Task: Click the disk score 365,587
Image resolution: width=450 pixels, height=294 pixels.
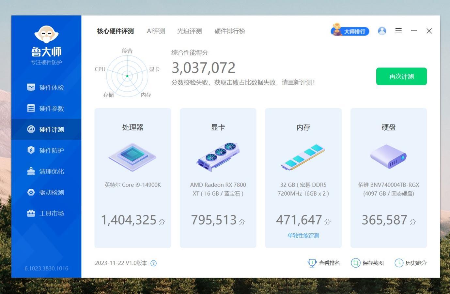Action: [384, 220]
